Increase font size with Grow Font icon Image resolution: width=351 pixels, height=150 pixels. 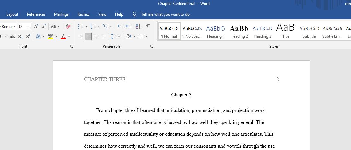coord(36,26)
